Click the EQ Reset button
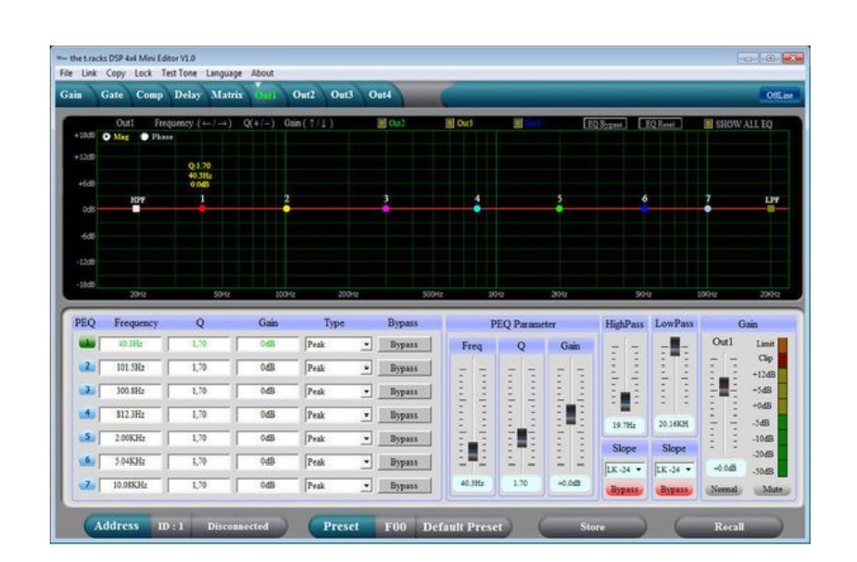Image resolution: width=857 pixels, height=562 pixels. 661,123
